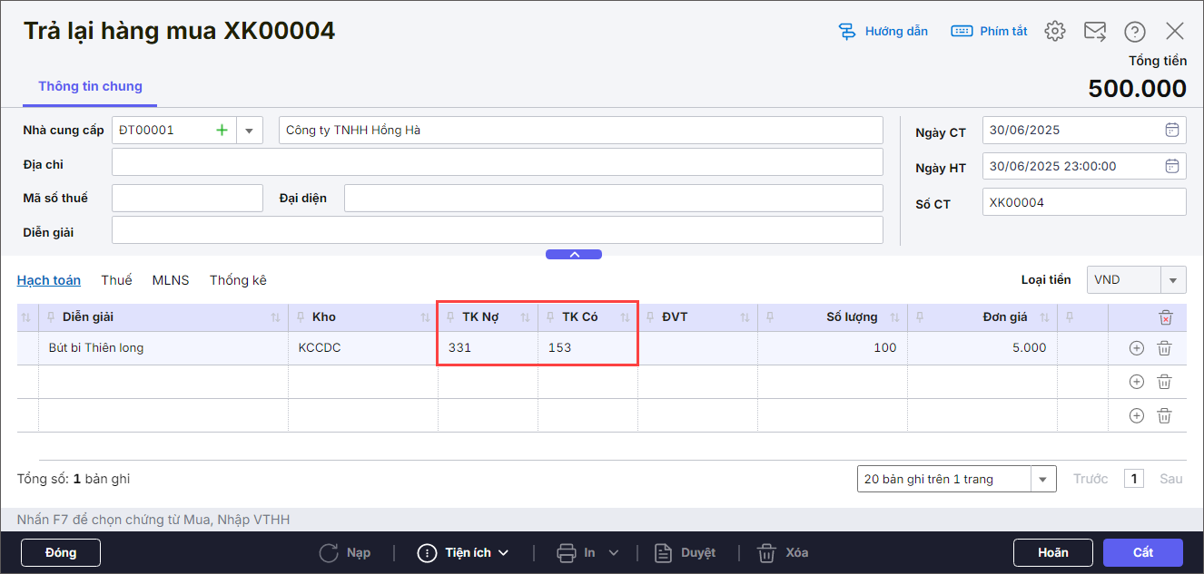Click the Xóa delete button

click(x=783, y=552)
